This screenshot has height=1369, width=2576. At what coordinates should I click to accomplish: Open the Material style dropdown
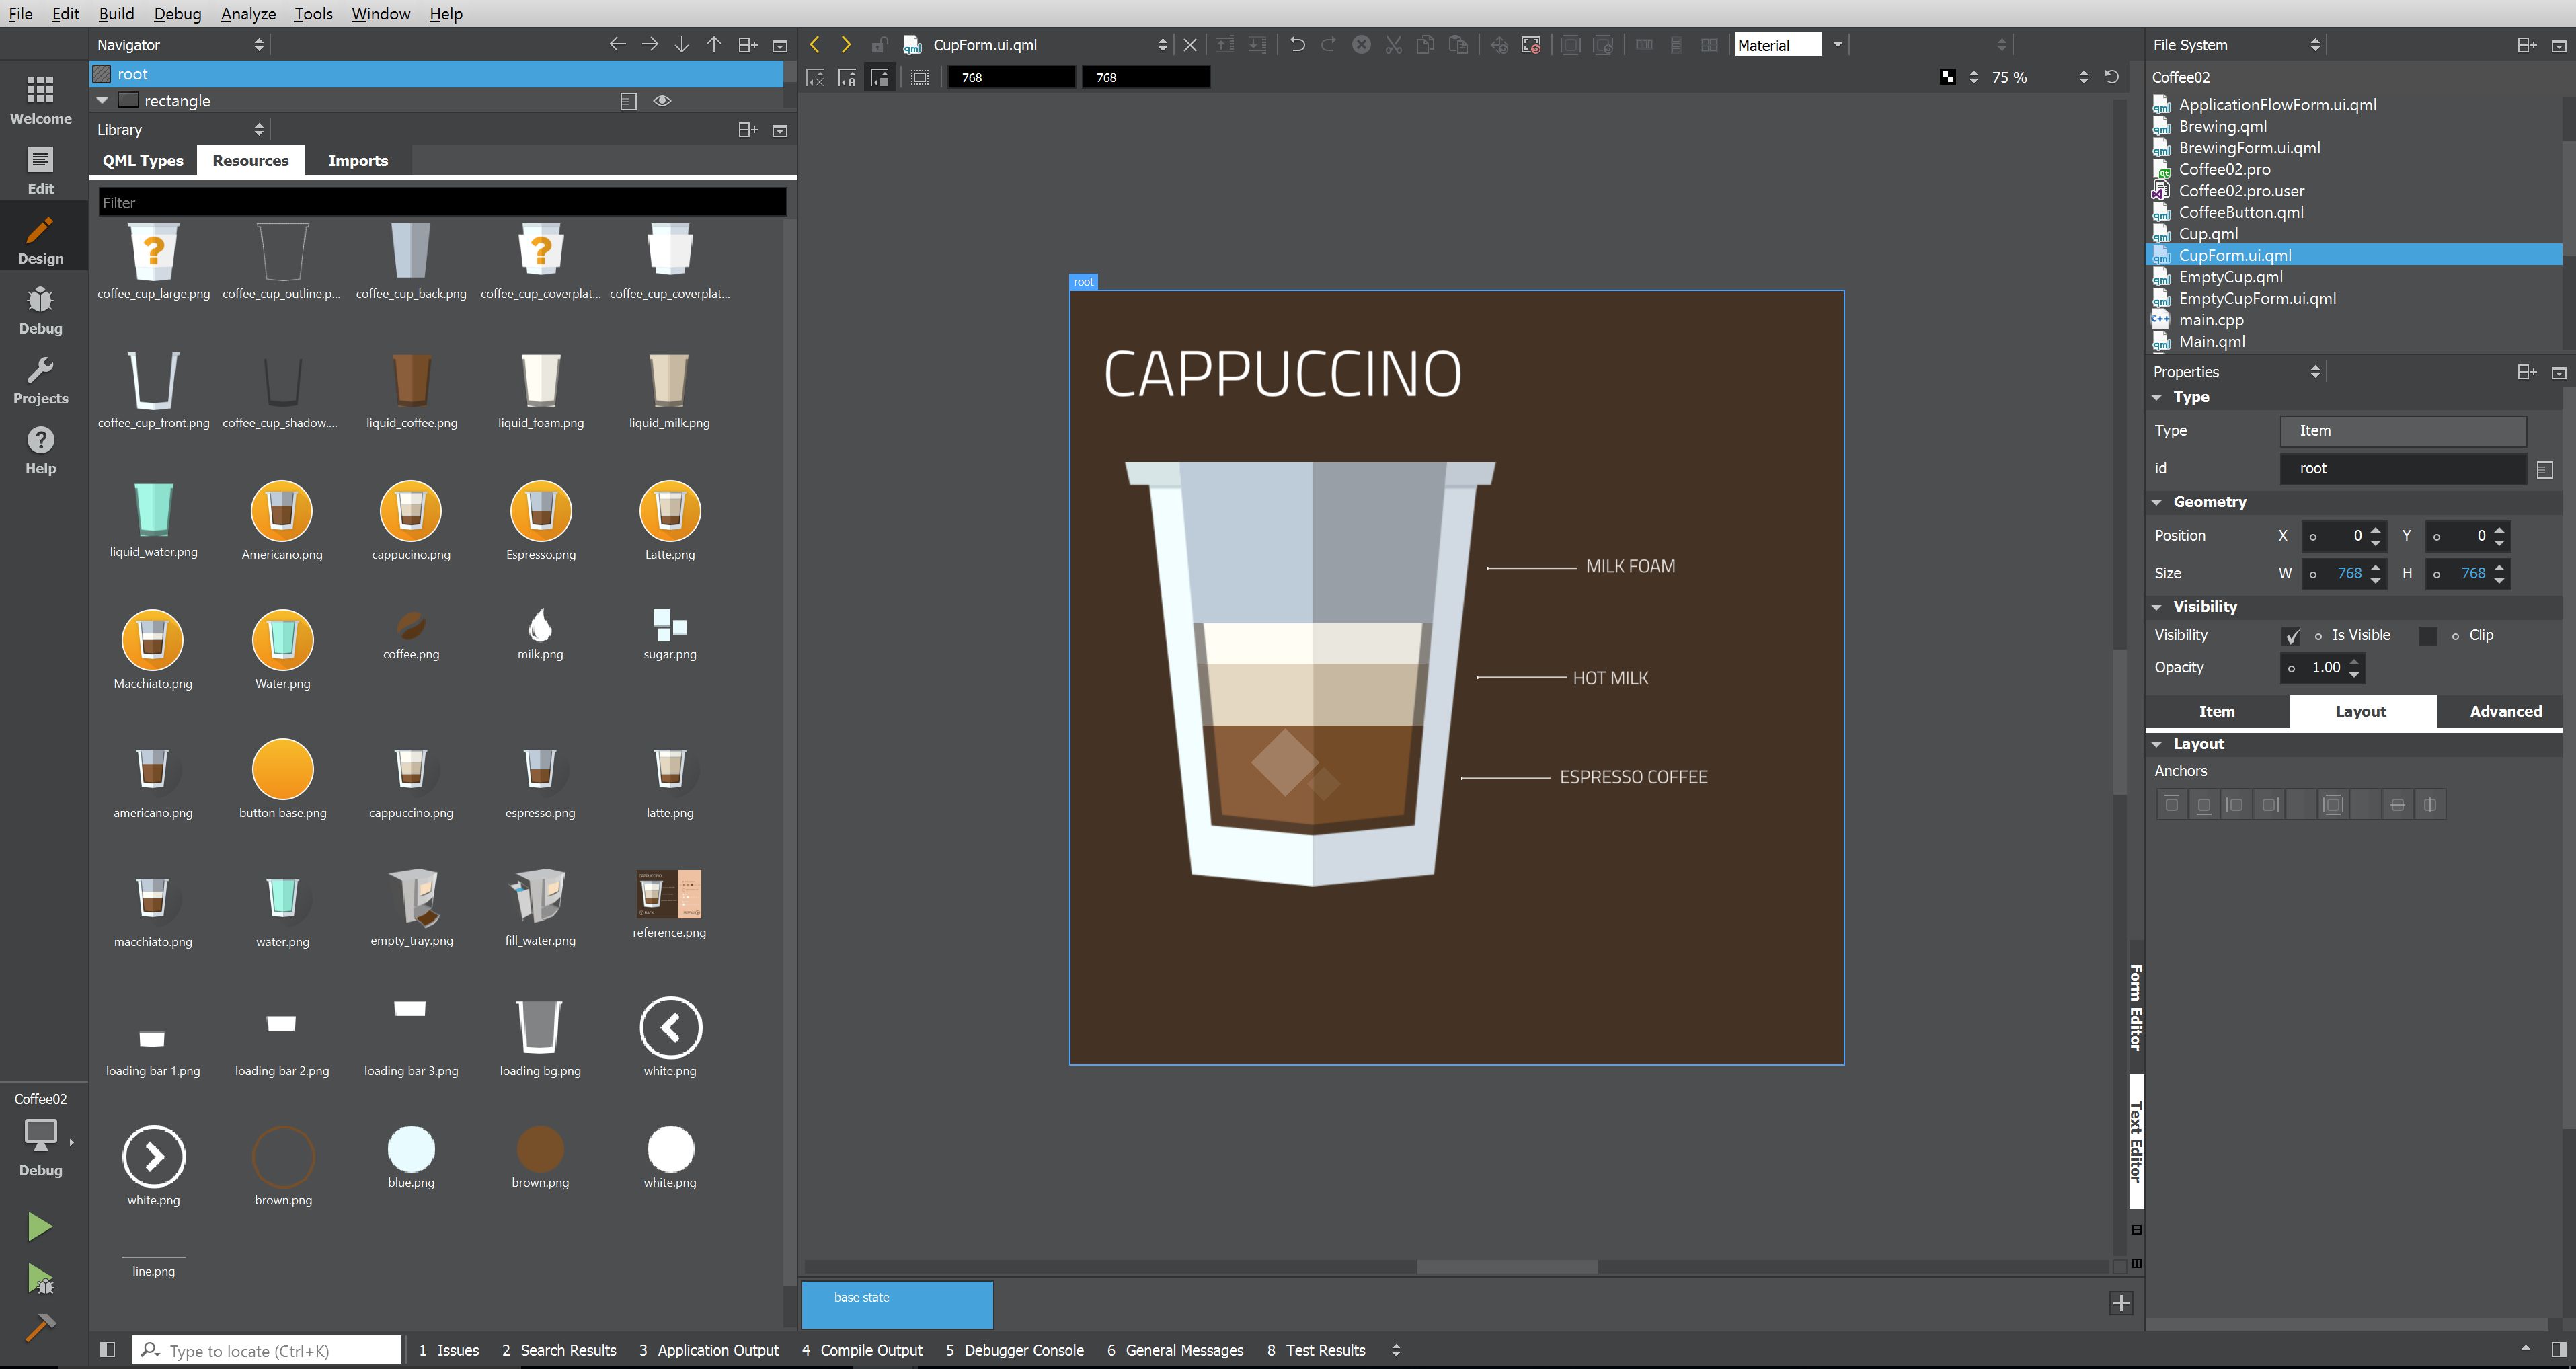(x=1838, y=45)
